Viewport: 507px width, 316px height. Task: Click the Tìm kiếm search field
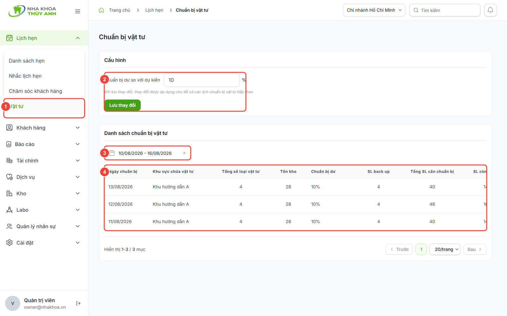[x=445, y=10]
